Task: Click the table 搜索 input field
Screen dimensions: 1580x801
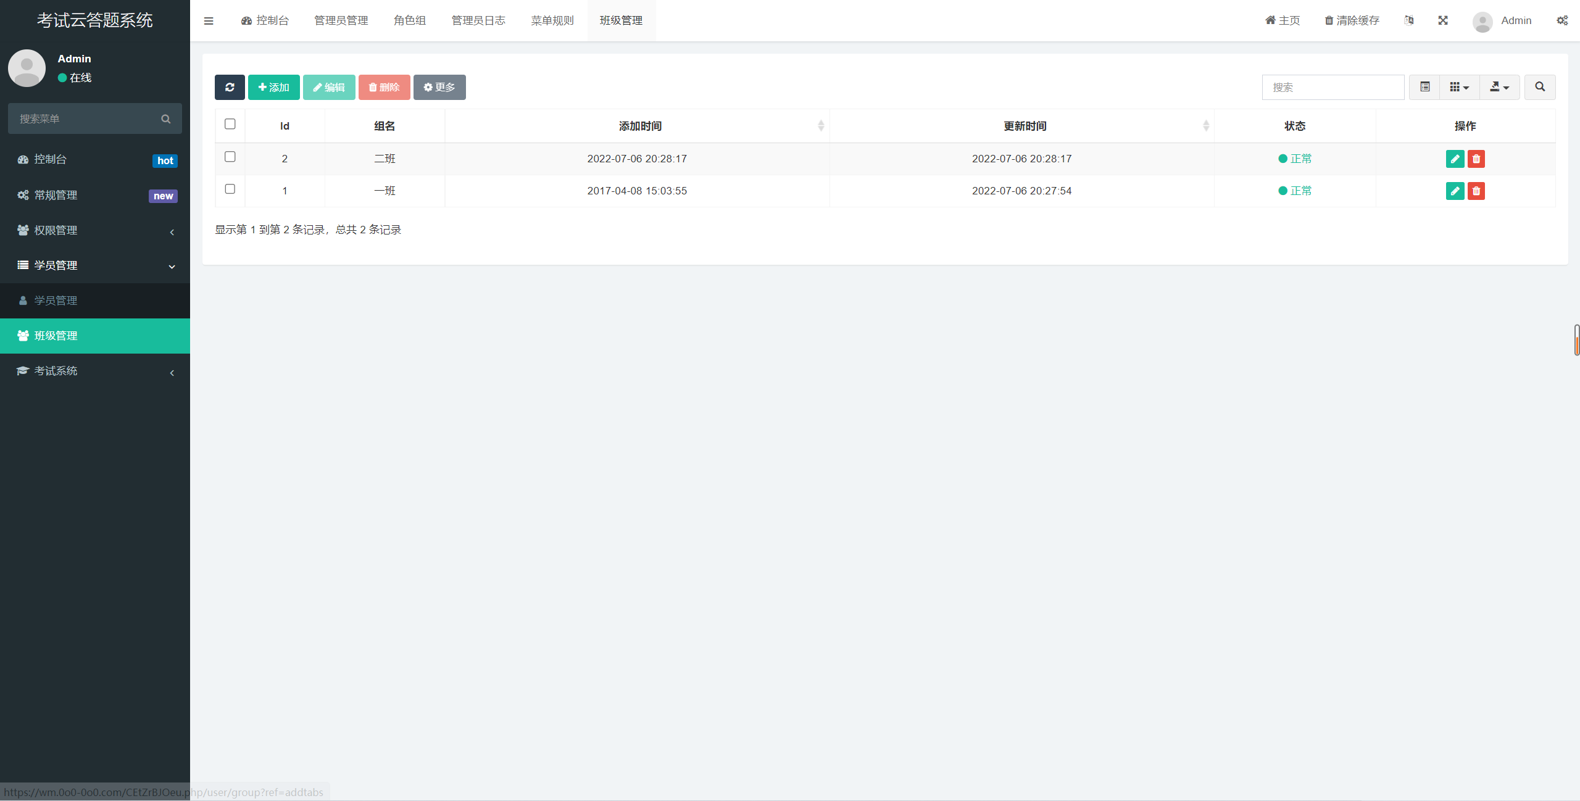Action: coord(1333,87)
